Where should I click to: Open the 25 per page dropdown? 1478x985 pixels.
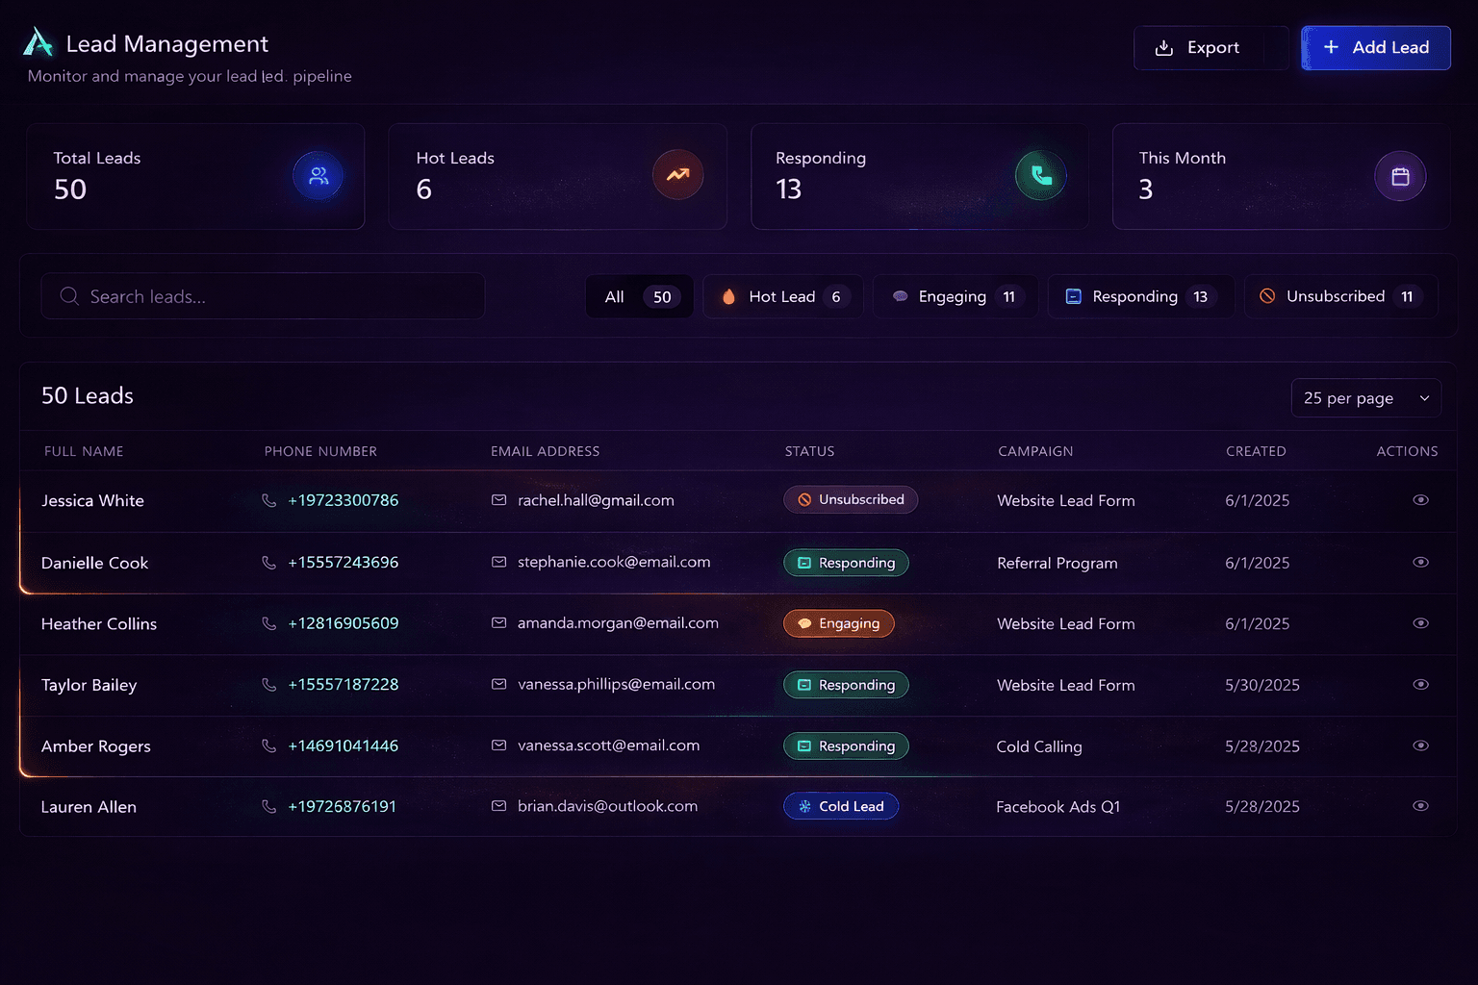pos(1365,397)
